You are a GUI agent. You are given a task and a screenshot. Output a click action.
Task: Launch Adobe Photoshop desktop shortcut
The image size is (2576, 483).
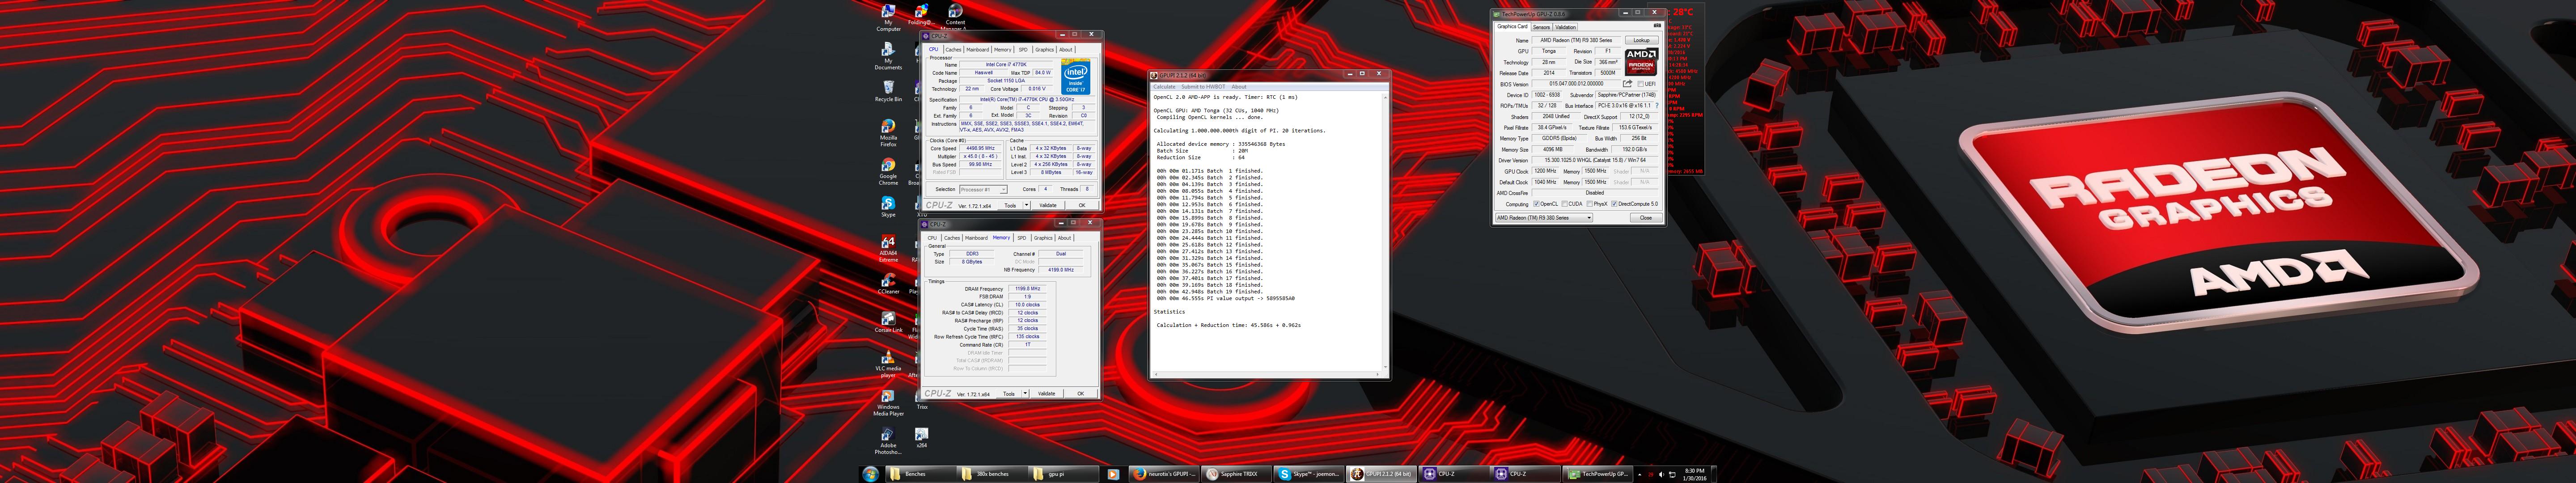coord(888,440)
